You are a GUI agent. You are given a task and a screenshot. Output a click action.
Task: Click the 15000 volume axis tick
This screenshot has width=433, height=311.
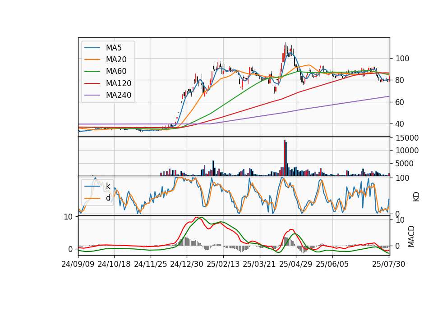pos(407,138)
